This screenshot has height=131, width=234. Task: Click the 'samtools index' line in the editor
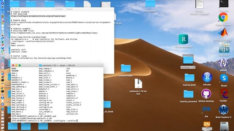(19, 52)
